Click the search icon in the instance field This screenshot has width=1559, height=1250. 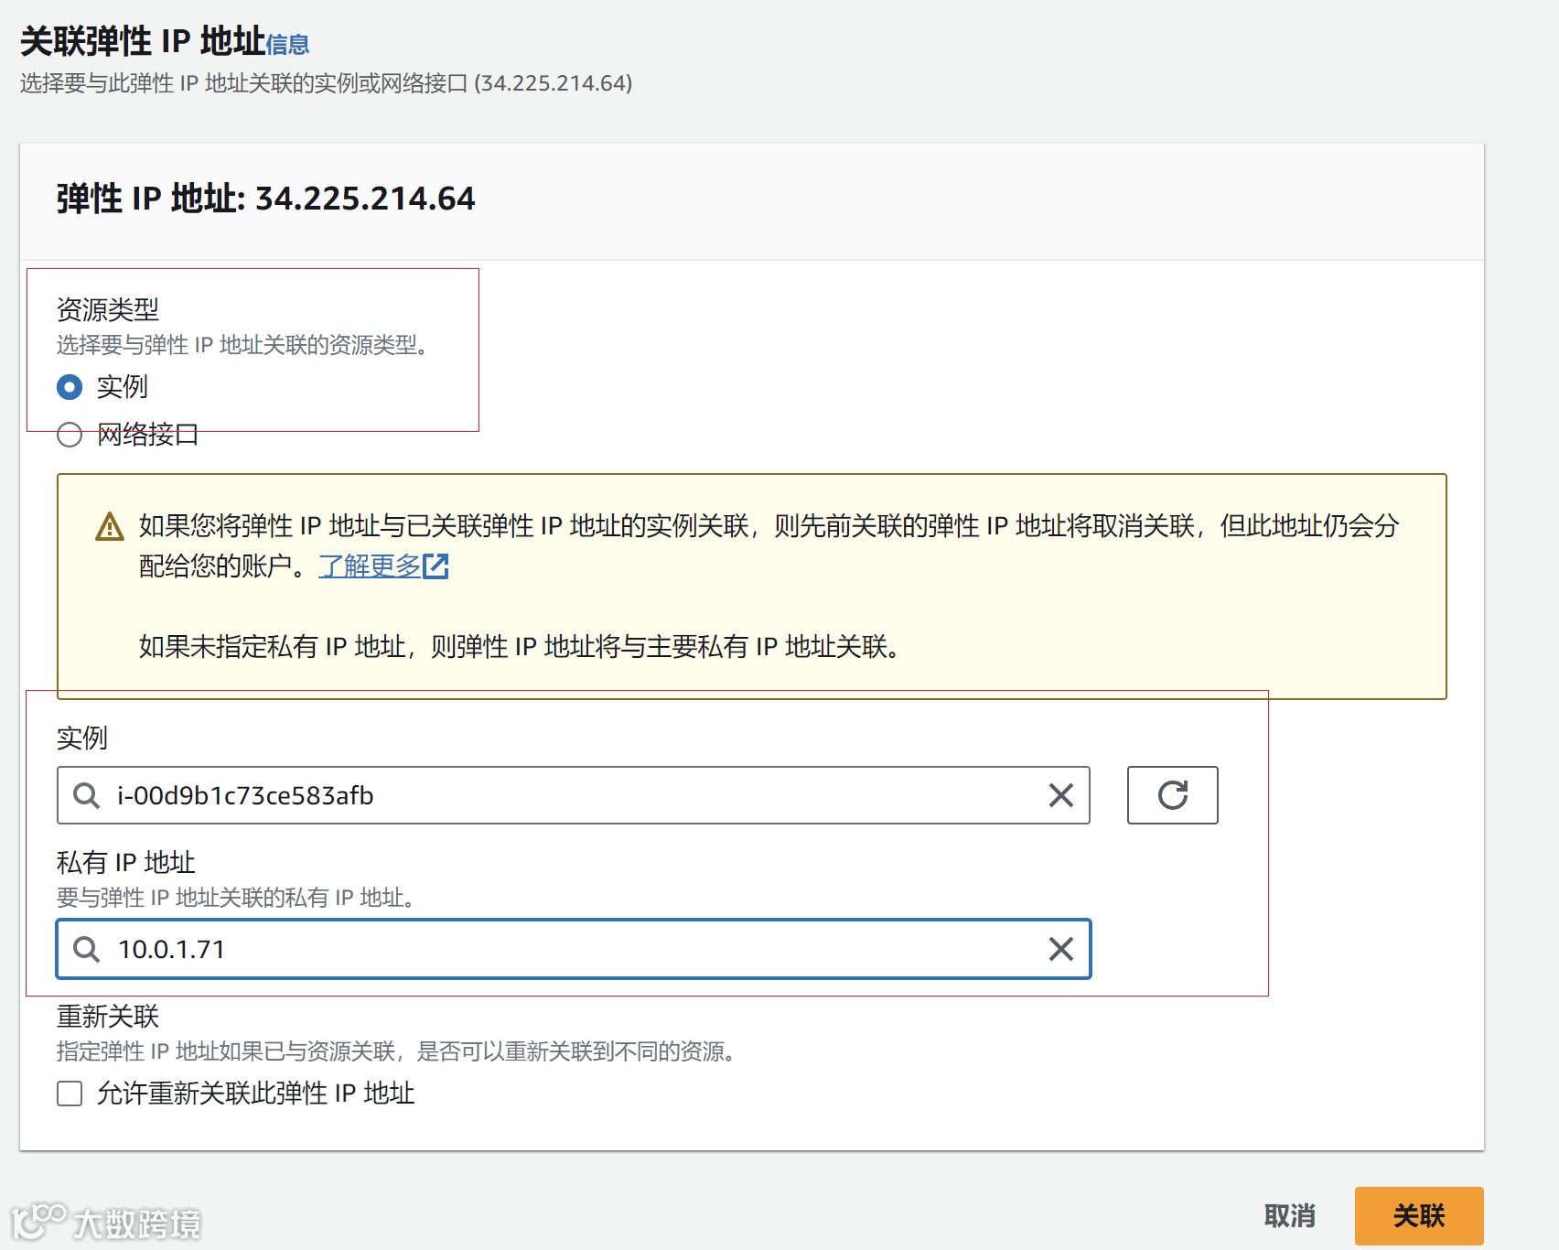point(87,795)
